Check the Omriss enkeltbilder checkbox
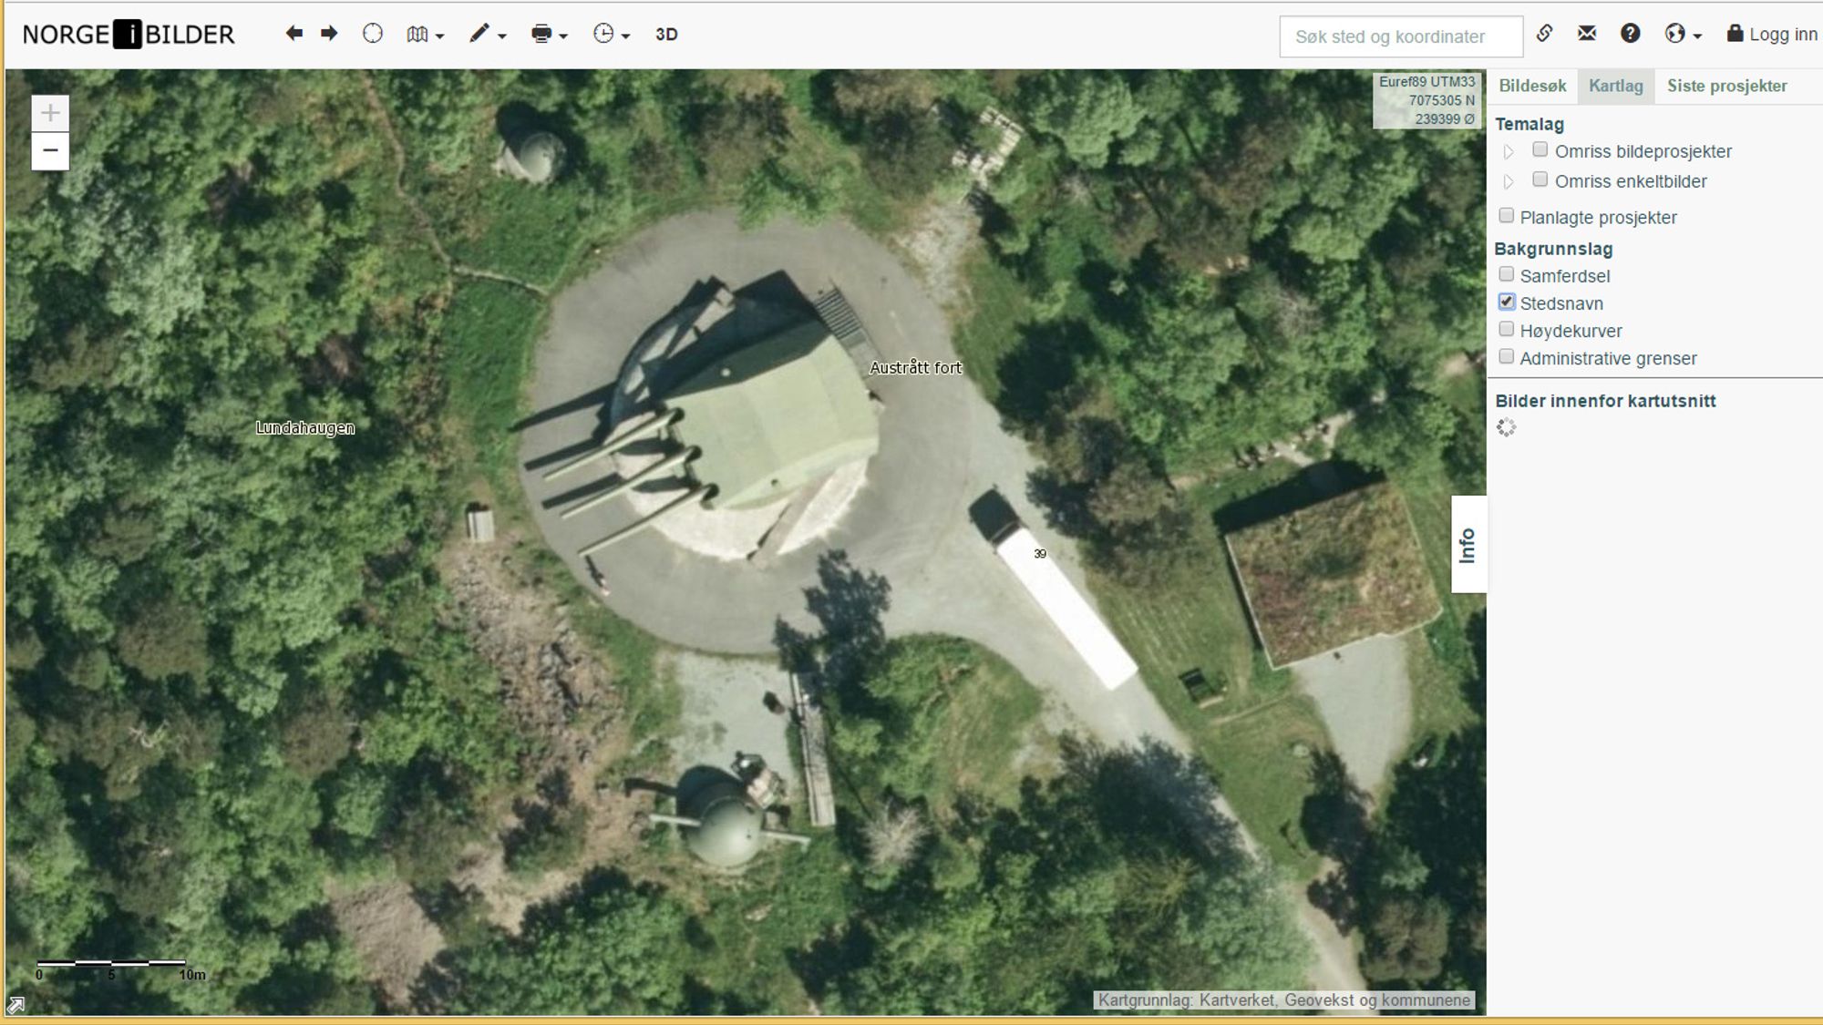 pos(1540,179)
